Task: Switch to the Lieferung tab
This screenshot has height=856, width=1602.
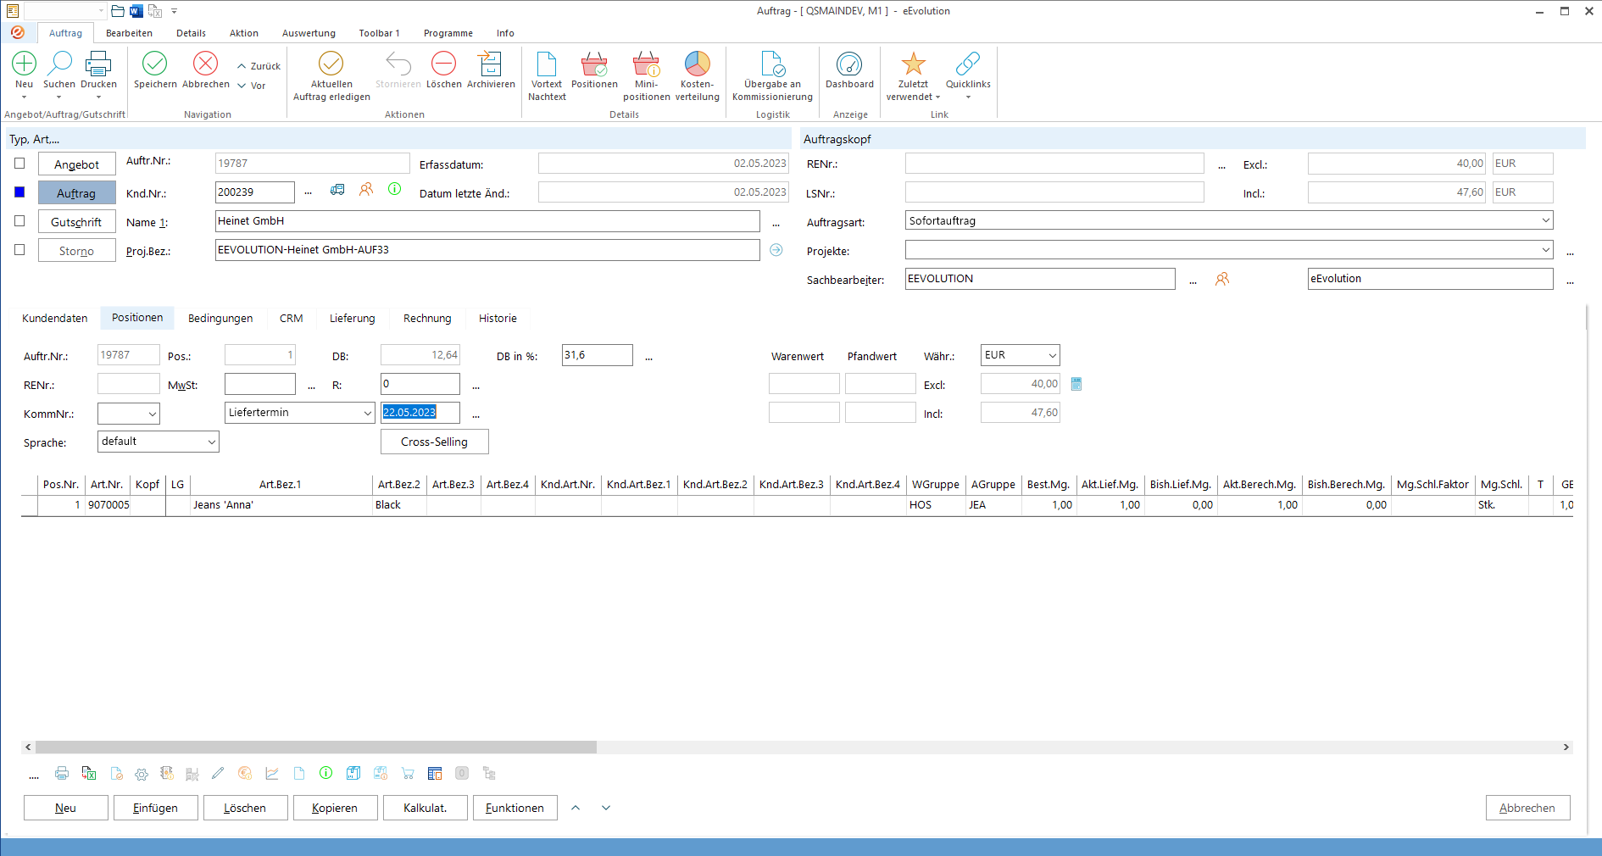Action: [x=353, y=318]
